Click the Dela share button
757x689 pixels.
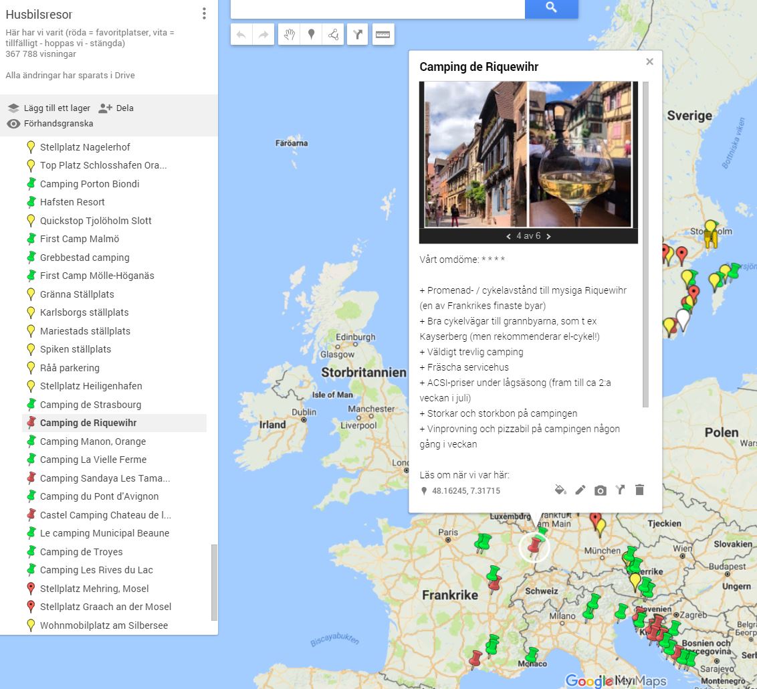[116, 108]
